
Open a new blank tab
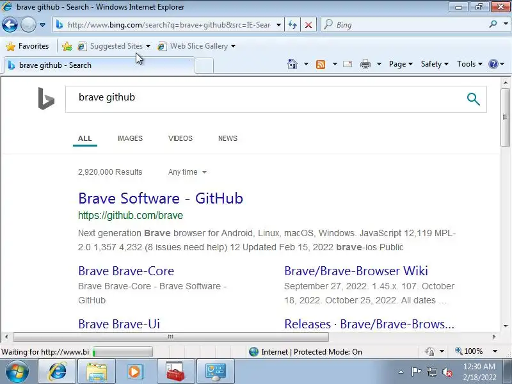tap(204, 66)
